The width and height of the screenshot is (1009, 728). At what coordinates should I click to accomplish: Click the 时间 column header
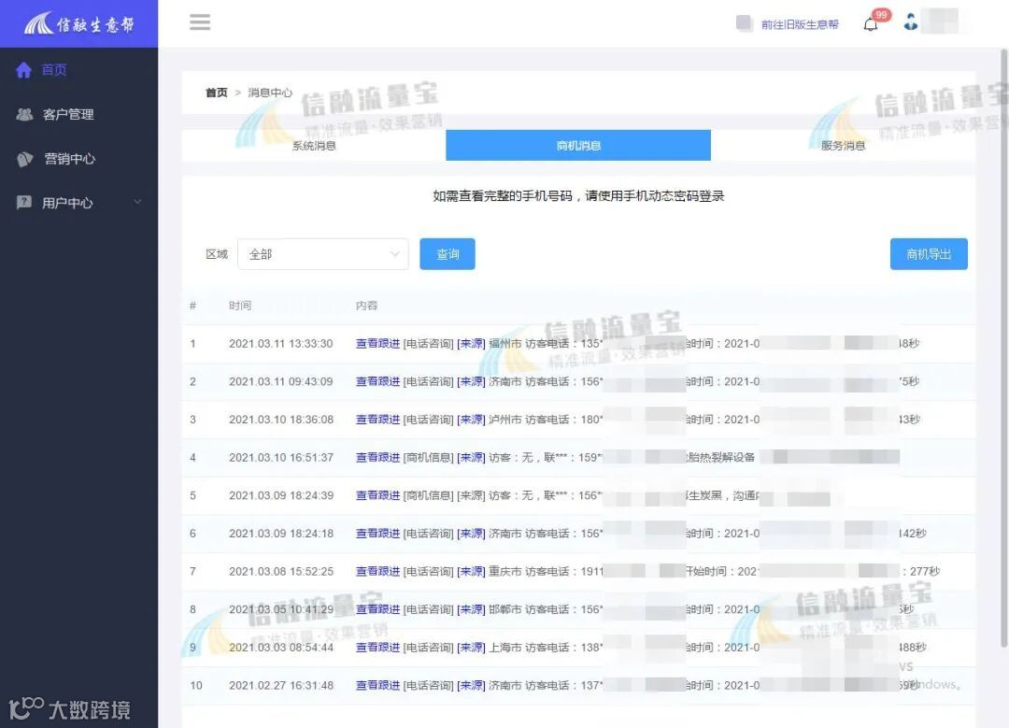pyautogui.click(x=240, y=306)
